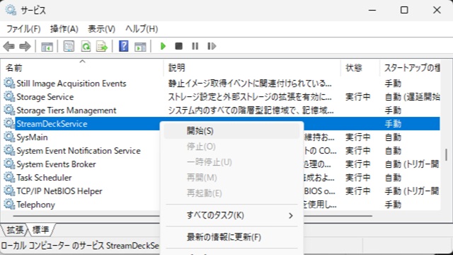
Task: Click gear icon beside System Event Notification Service
Action: [9, 151]
